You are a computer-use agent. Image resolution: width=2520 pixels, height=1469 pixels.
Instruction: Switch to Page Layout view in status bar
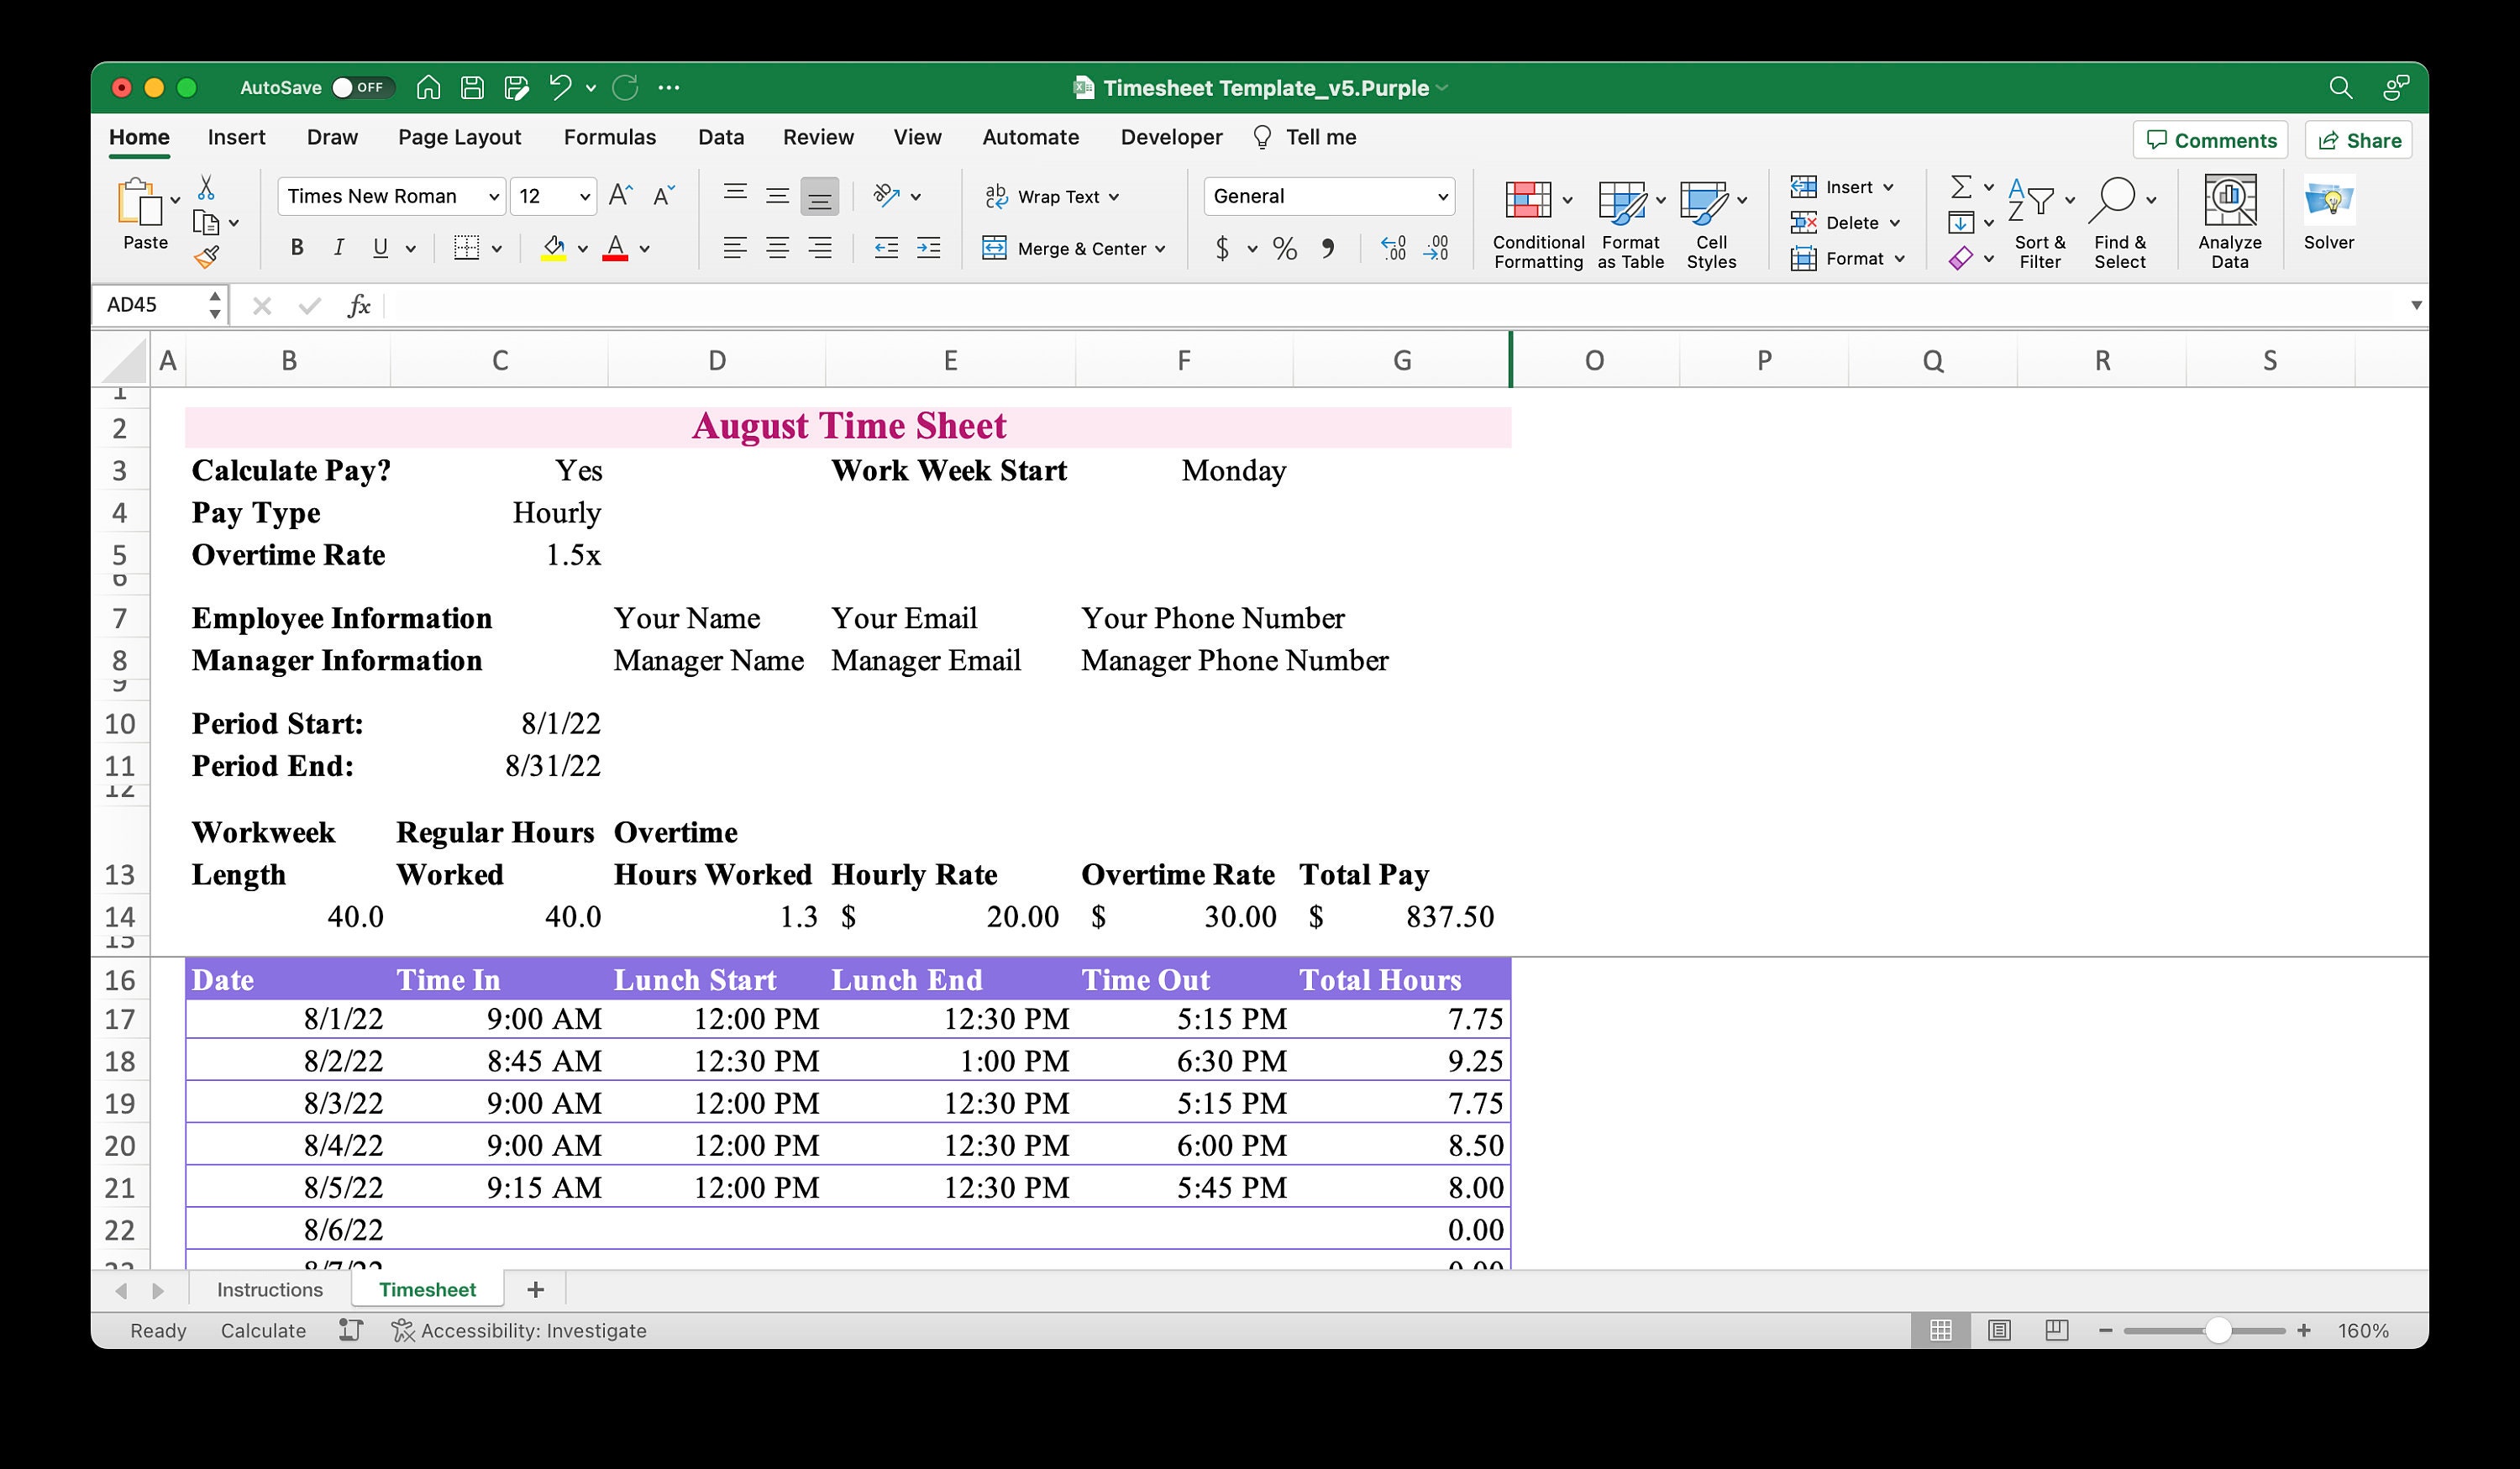click(1999, 1330)
